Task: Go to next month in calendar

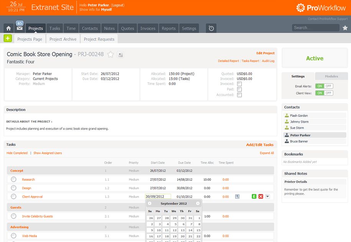Action: tap(198, 203)
